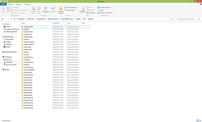
Task: Open Copier vers in the ribbon
Action: pyautogui.click(x=39, y=10)
